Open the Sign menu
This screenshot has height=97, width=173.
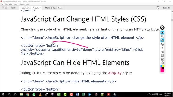(x=16, y=4)
